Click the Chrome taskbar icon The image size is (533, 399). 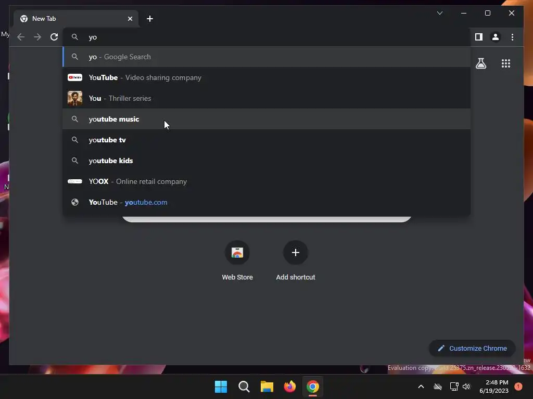pos(313,387)
